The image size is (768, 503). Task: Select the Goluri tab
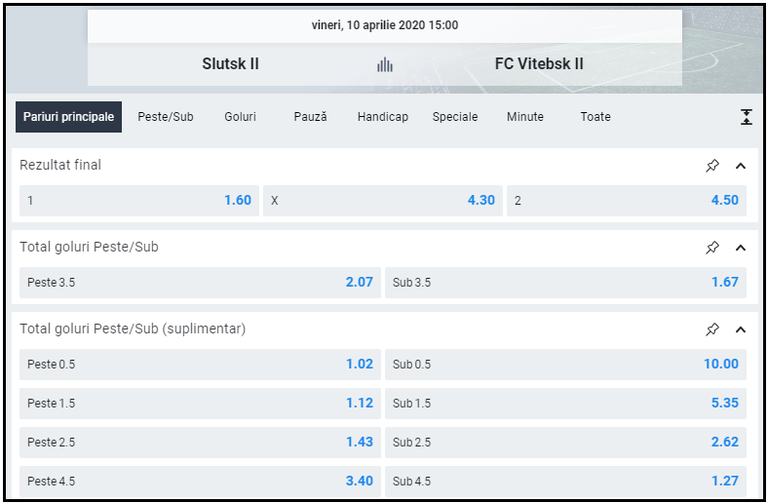pyautogui.click(x=240, y=117)
